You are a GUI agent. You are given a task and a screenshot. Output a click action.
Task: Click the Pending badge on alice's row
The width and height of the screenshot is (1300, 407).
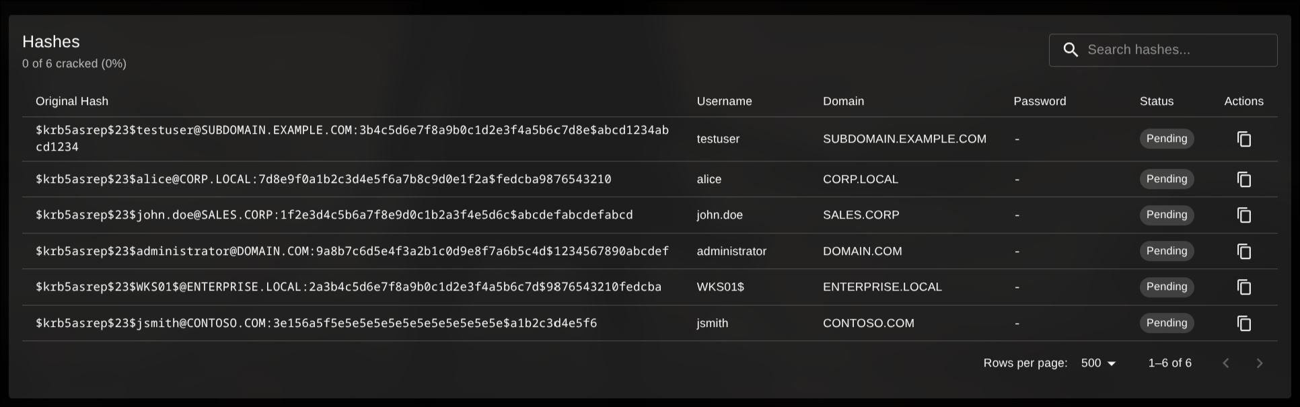coord(1167,179)
